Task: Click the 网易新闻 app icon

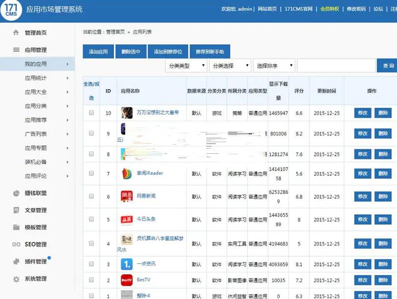Action: (x=127, y=196)
